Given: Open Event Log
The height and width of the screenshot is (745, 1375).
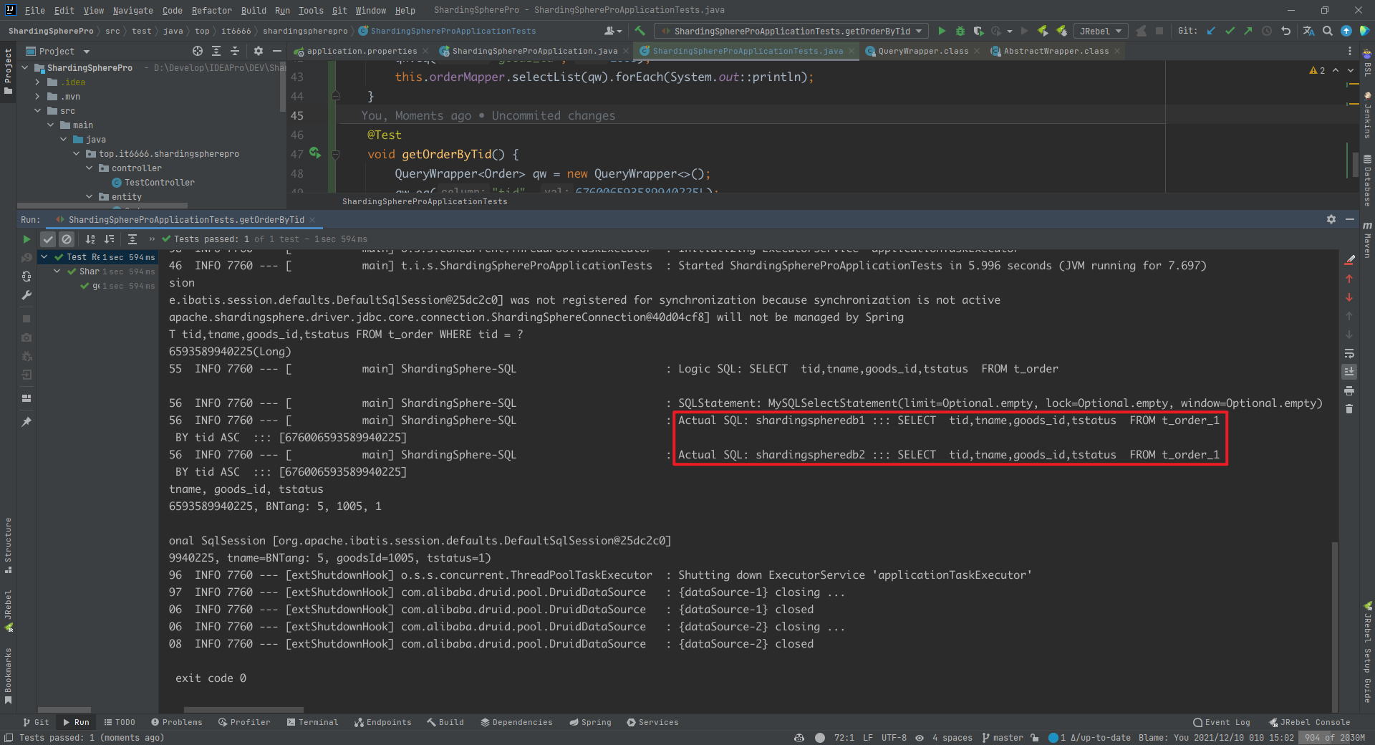Looking at the screenshot, I should pos(1222,722).
